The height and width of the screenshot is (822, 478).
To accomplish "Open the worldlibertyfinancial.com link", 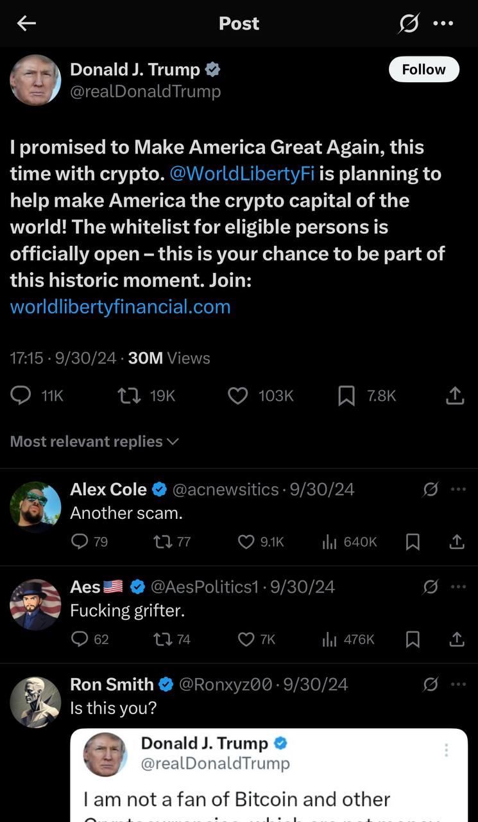I will (120, 306).
